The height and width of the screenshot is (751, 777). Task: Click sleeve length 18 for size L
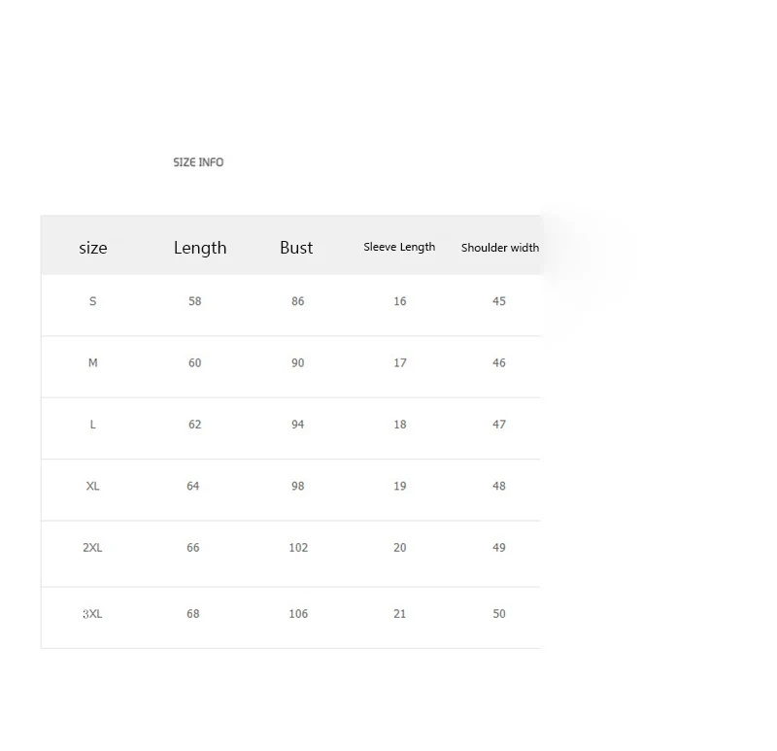coord(400,425)
